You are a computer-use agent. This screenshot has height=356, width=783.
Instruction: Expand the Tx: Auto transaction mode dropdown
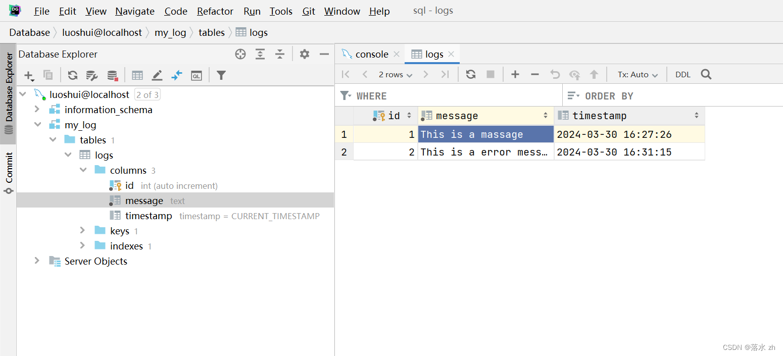[636, 74]
